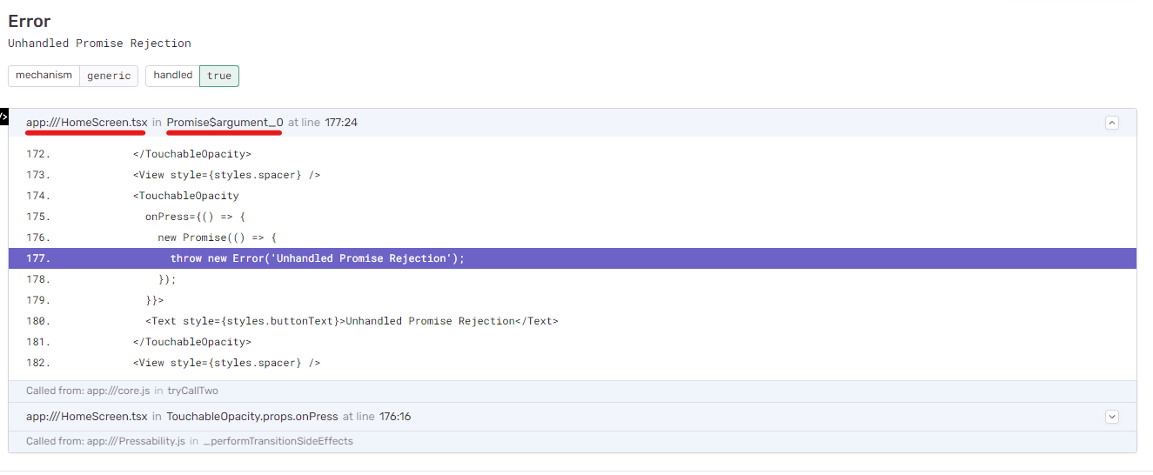Select the Error heading
Screen dimensions: 1153x475
pos(30,21)
